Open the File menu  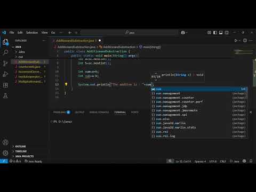point(12,33)
